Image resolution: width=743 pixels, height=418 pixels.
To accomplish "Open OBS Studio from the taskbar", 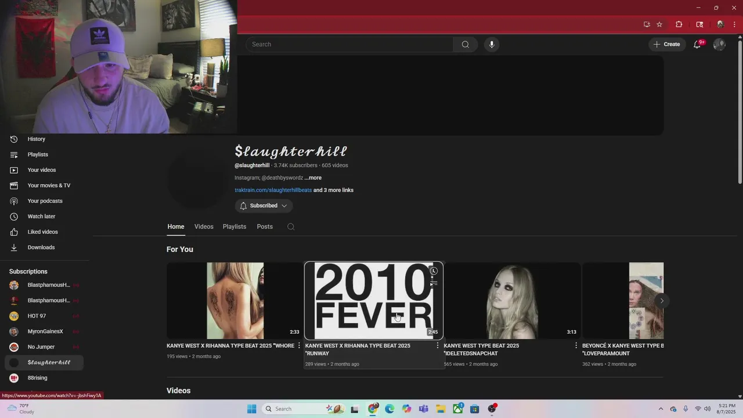I will coord(492,409).
